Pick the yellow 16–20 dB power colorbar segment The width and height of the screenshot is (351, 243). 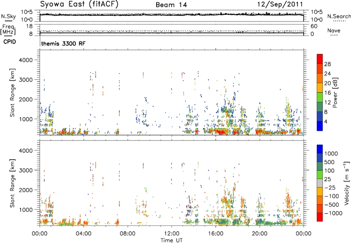coord(320,88)
